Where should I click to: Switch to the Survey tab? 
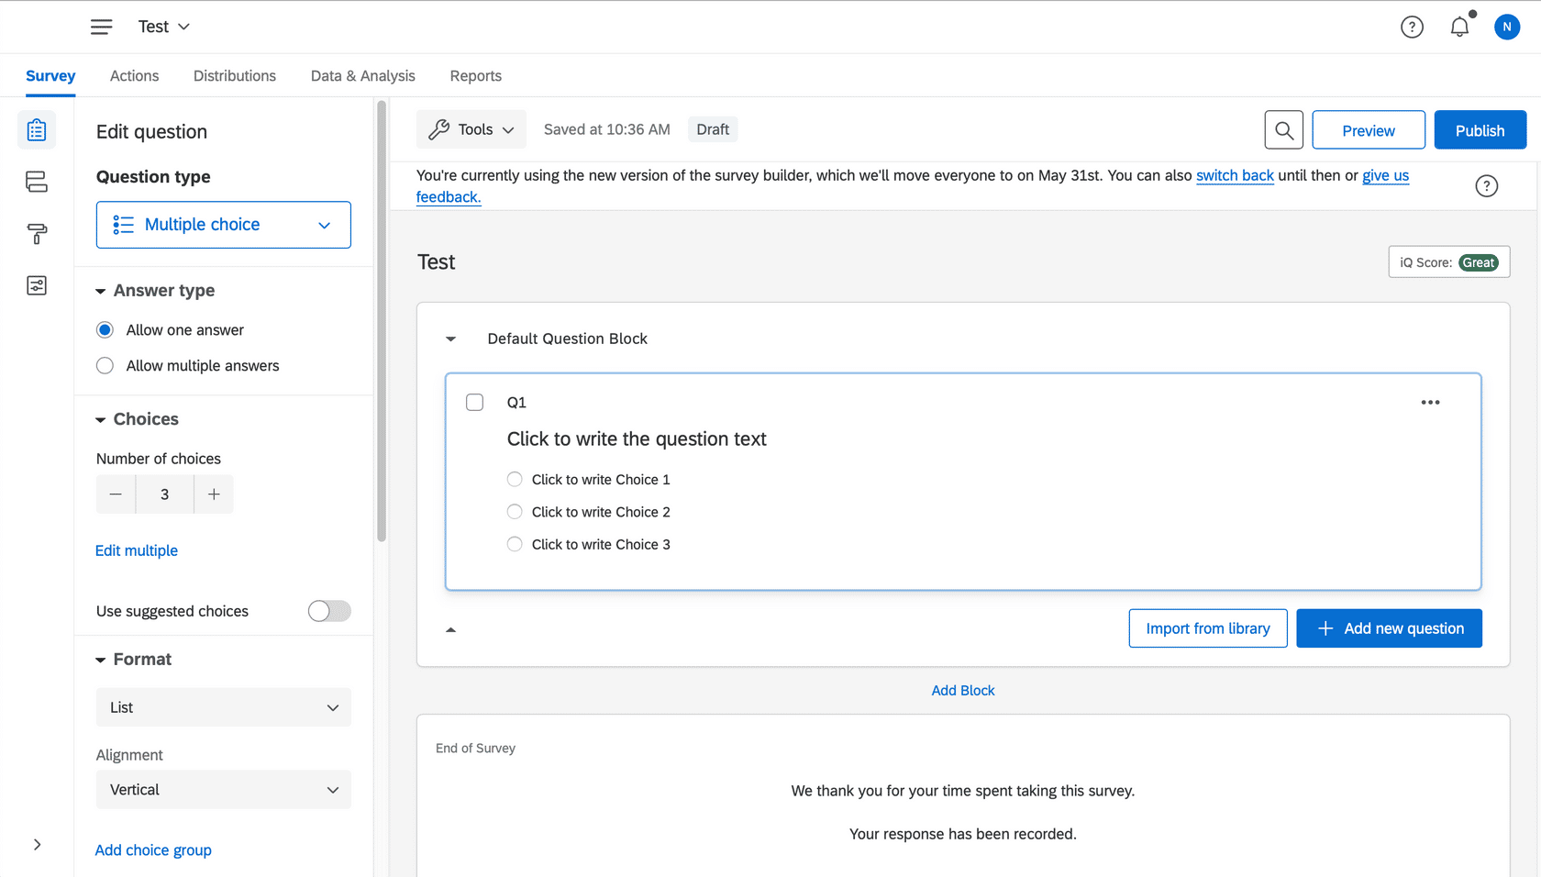tap(50, 76)
